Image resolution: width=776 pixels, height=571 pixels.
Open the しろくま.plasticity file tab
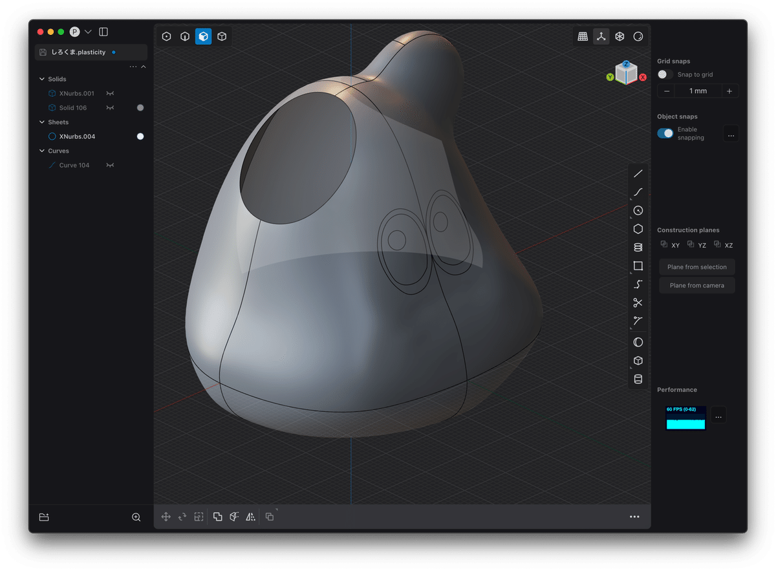tap(91, 52)
